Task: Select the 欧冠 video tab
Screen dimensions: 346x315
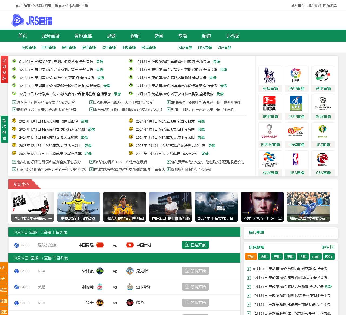Action: 329,257
